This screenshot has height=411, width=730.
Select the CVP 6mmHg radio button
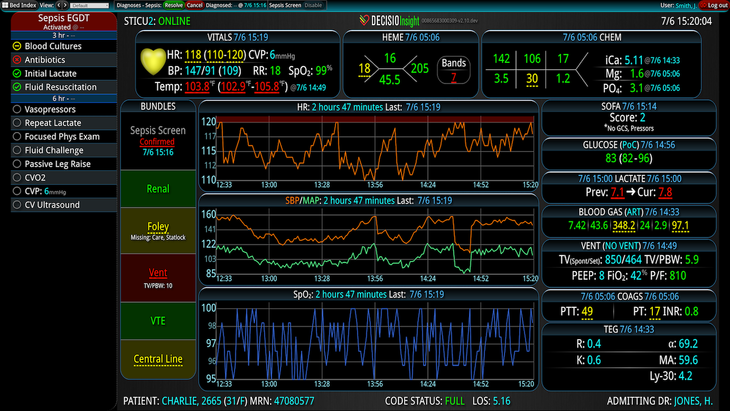click(x=17, y=191)
